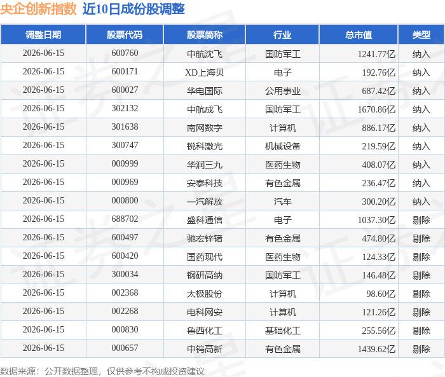Viewport: 445px width, 377px height.
Task: Open the 中钨高新 stock name
Action: pyautogui.click(x=204, y=349)
